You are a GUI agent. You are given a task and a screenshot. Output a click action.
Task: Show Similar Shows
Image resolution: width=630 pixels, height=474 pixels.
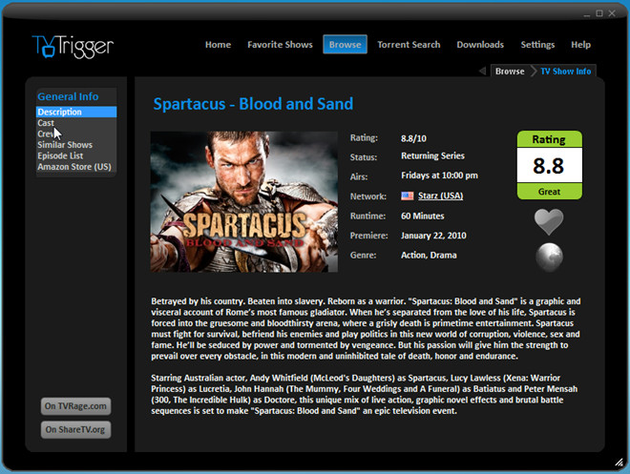pyautogui.click(x=65, y=144)
